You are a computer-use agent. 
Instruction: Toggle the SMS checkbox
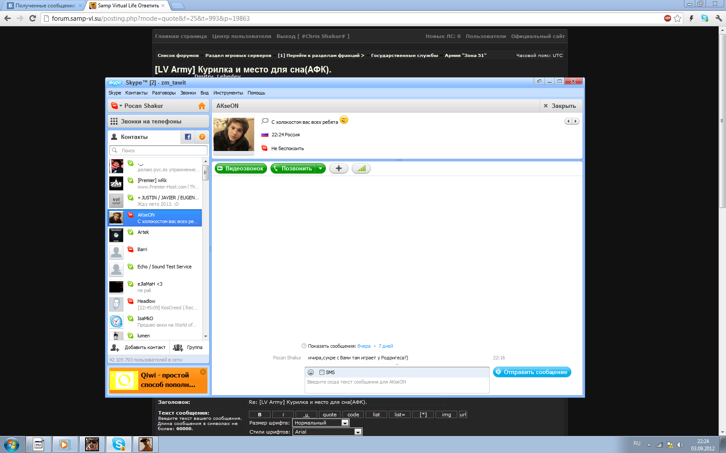click(322, 372)
